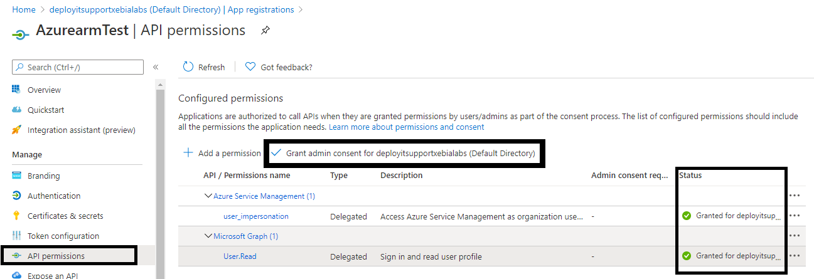Click the search magnifier icon in the sidebar
Screen dimensions: 814x279
point(21,67)
